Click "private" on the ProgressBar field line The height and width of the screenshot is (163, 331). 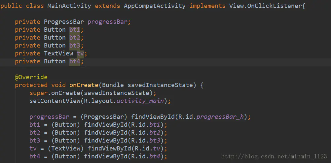27,22
